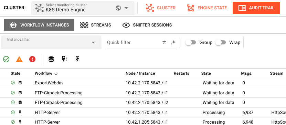Open the CLUSTER view

point(160,8)
